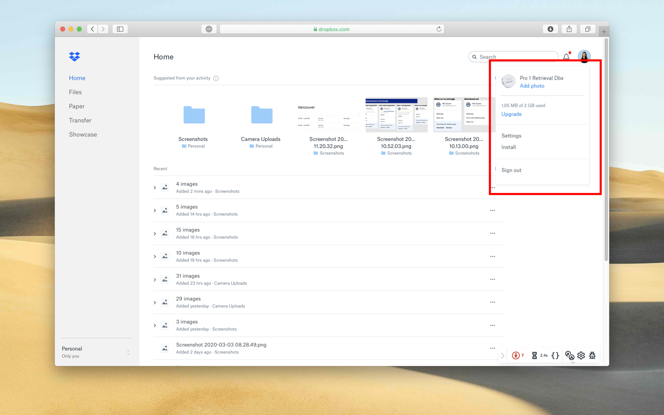This screenshot has width=664, height=415.
Task: Click the account avatar photo
Action: pyautogui.click(x=584, y=56)
